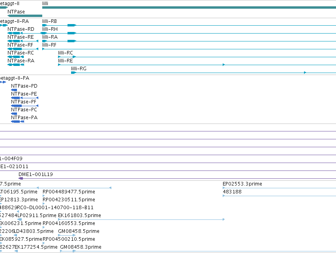Select the RC0-DL0001-140700-118-B11 label
Viewport: 336px width, 253px height.
point(55,208)
